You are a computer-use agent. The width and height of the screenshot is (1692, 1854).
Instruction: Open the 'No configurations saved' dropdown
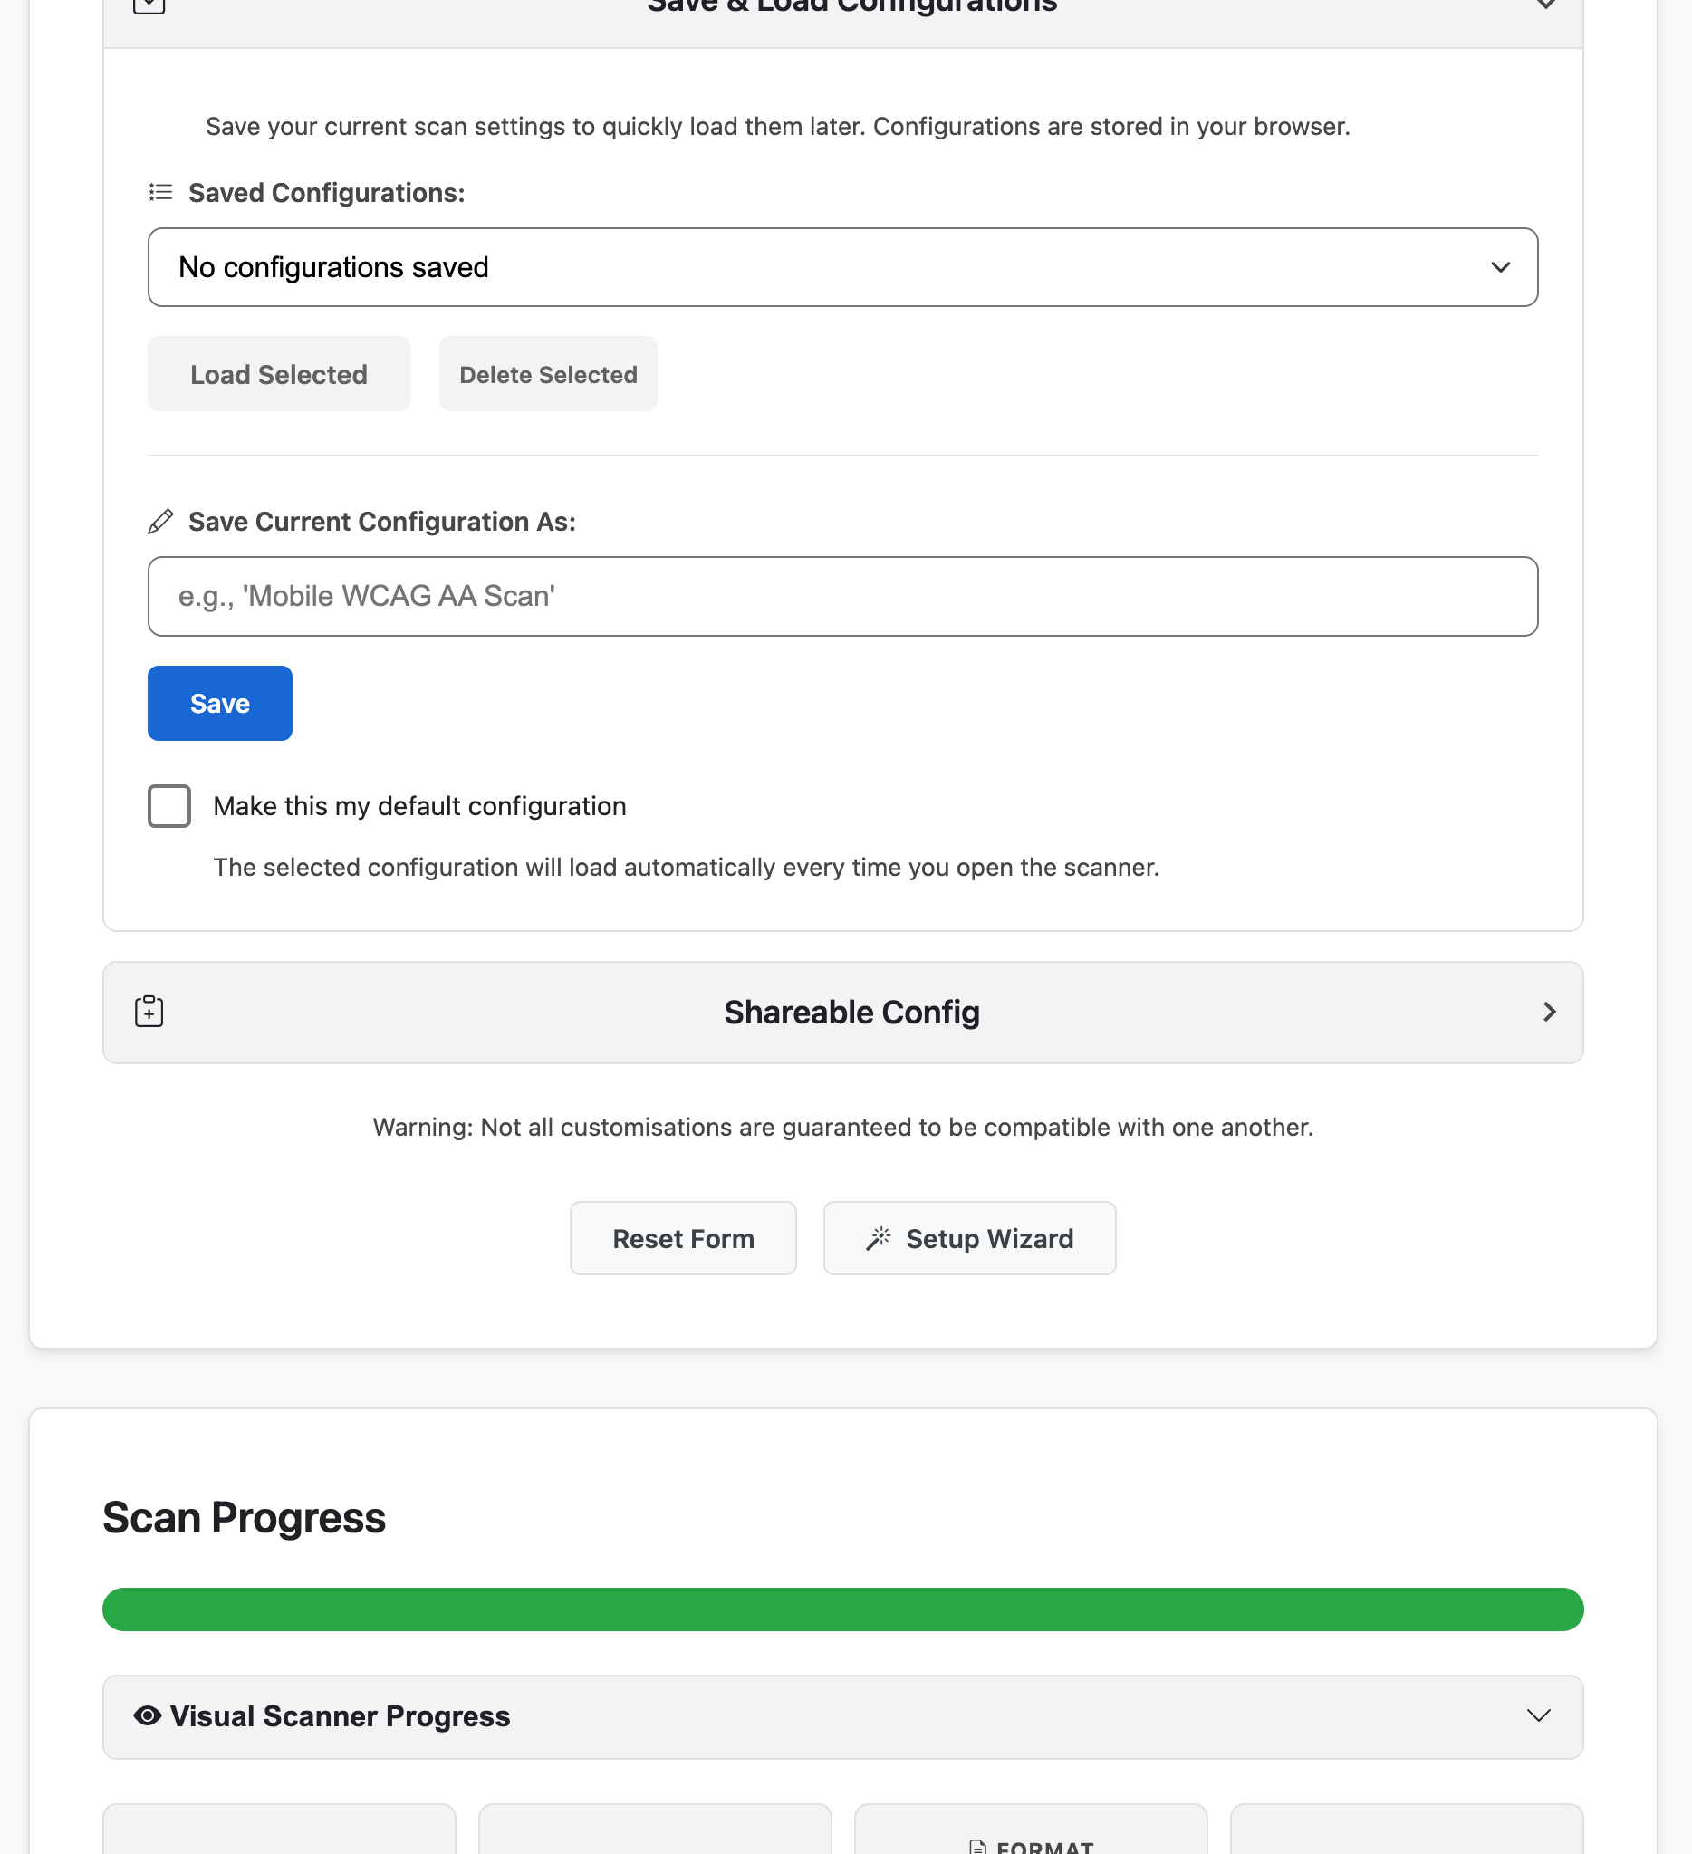842,267
